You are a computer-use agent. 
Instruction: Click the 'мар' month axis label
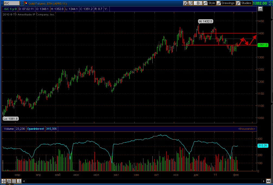point(18,175)
